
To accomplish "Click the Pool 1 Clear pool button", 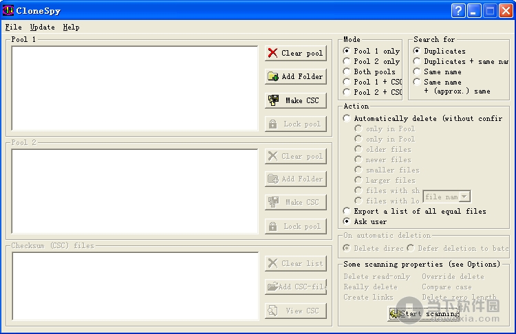I will 296,53.
